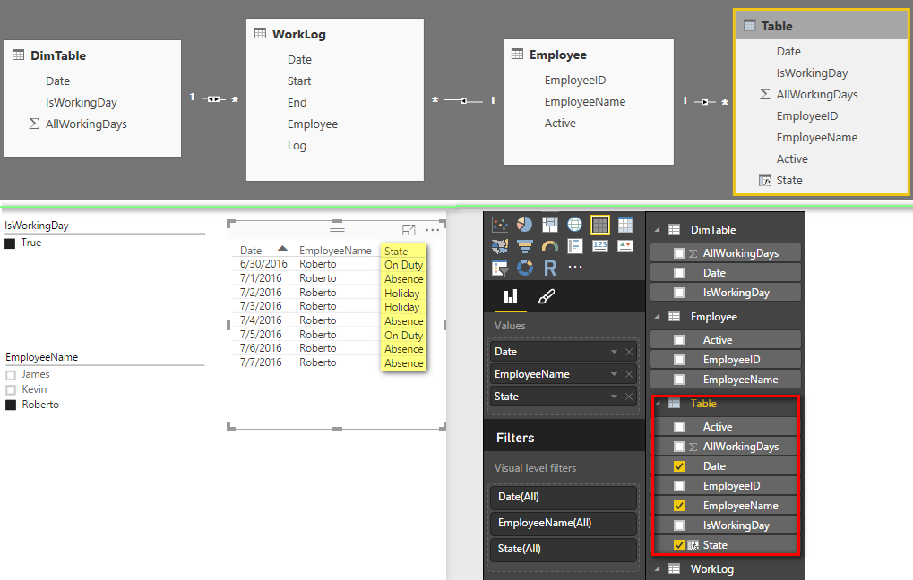Collapse Table node in Fields list
913x580 pixels.
tap(657, 403)
